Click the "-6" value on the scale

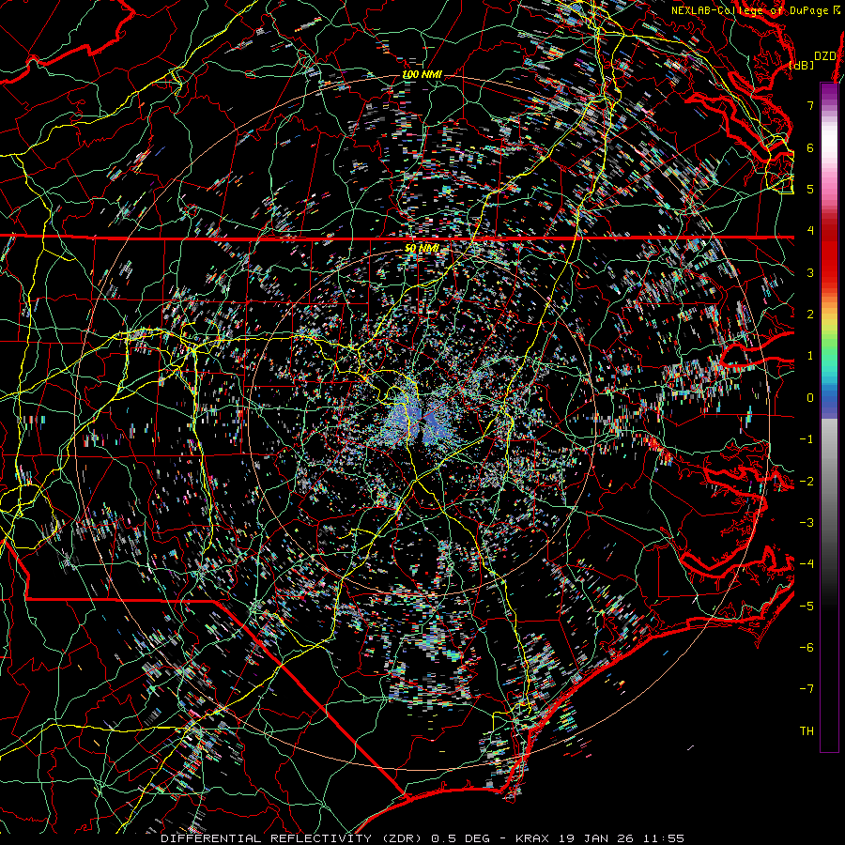[x=807, y=648]
